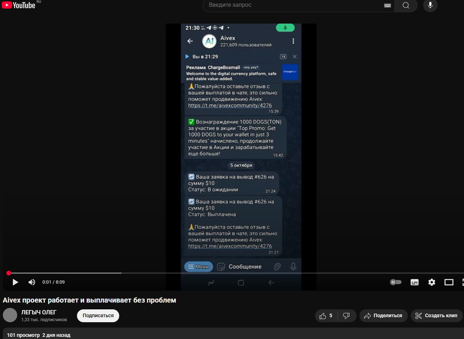
Task: Close the voice message bar with X
Action: coord(295,56)
